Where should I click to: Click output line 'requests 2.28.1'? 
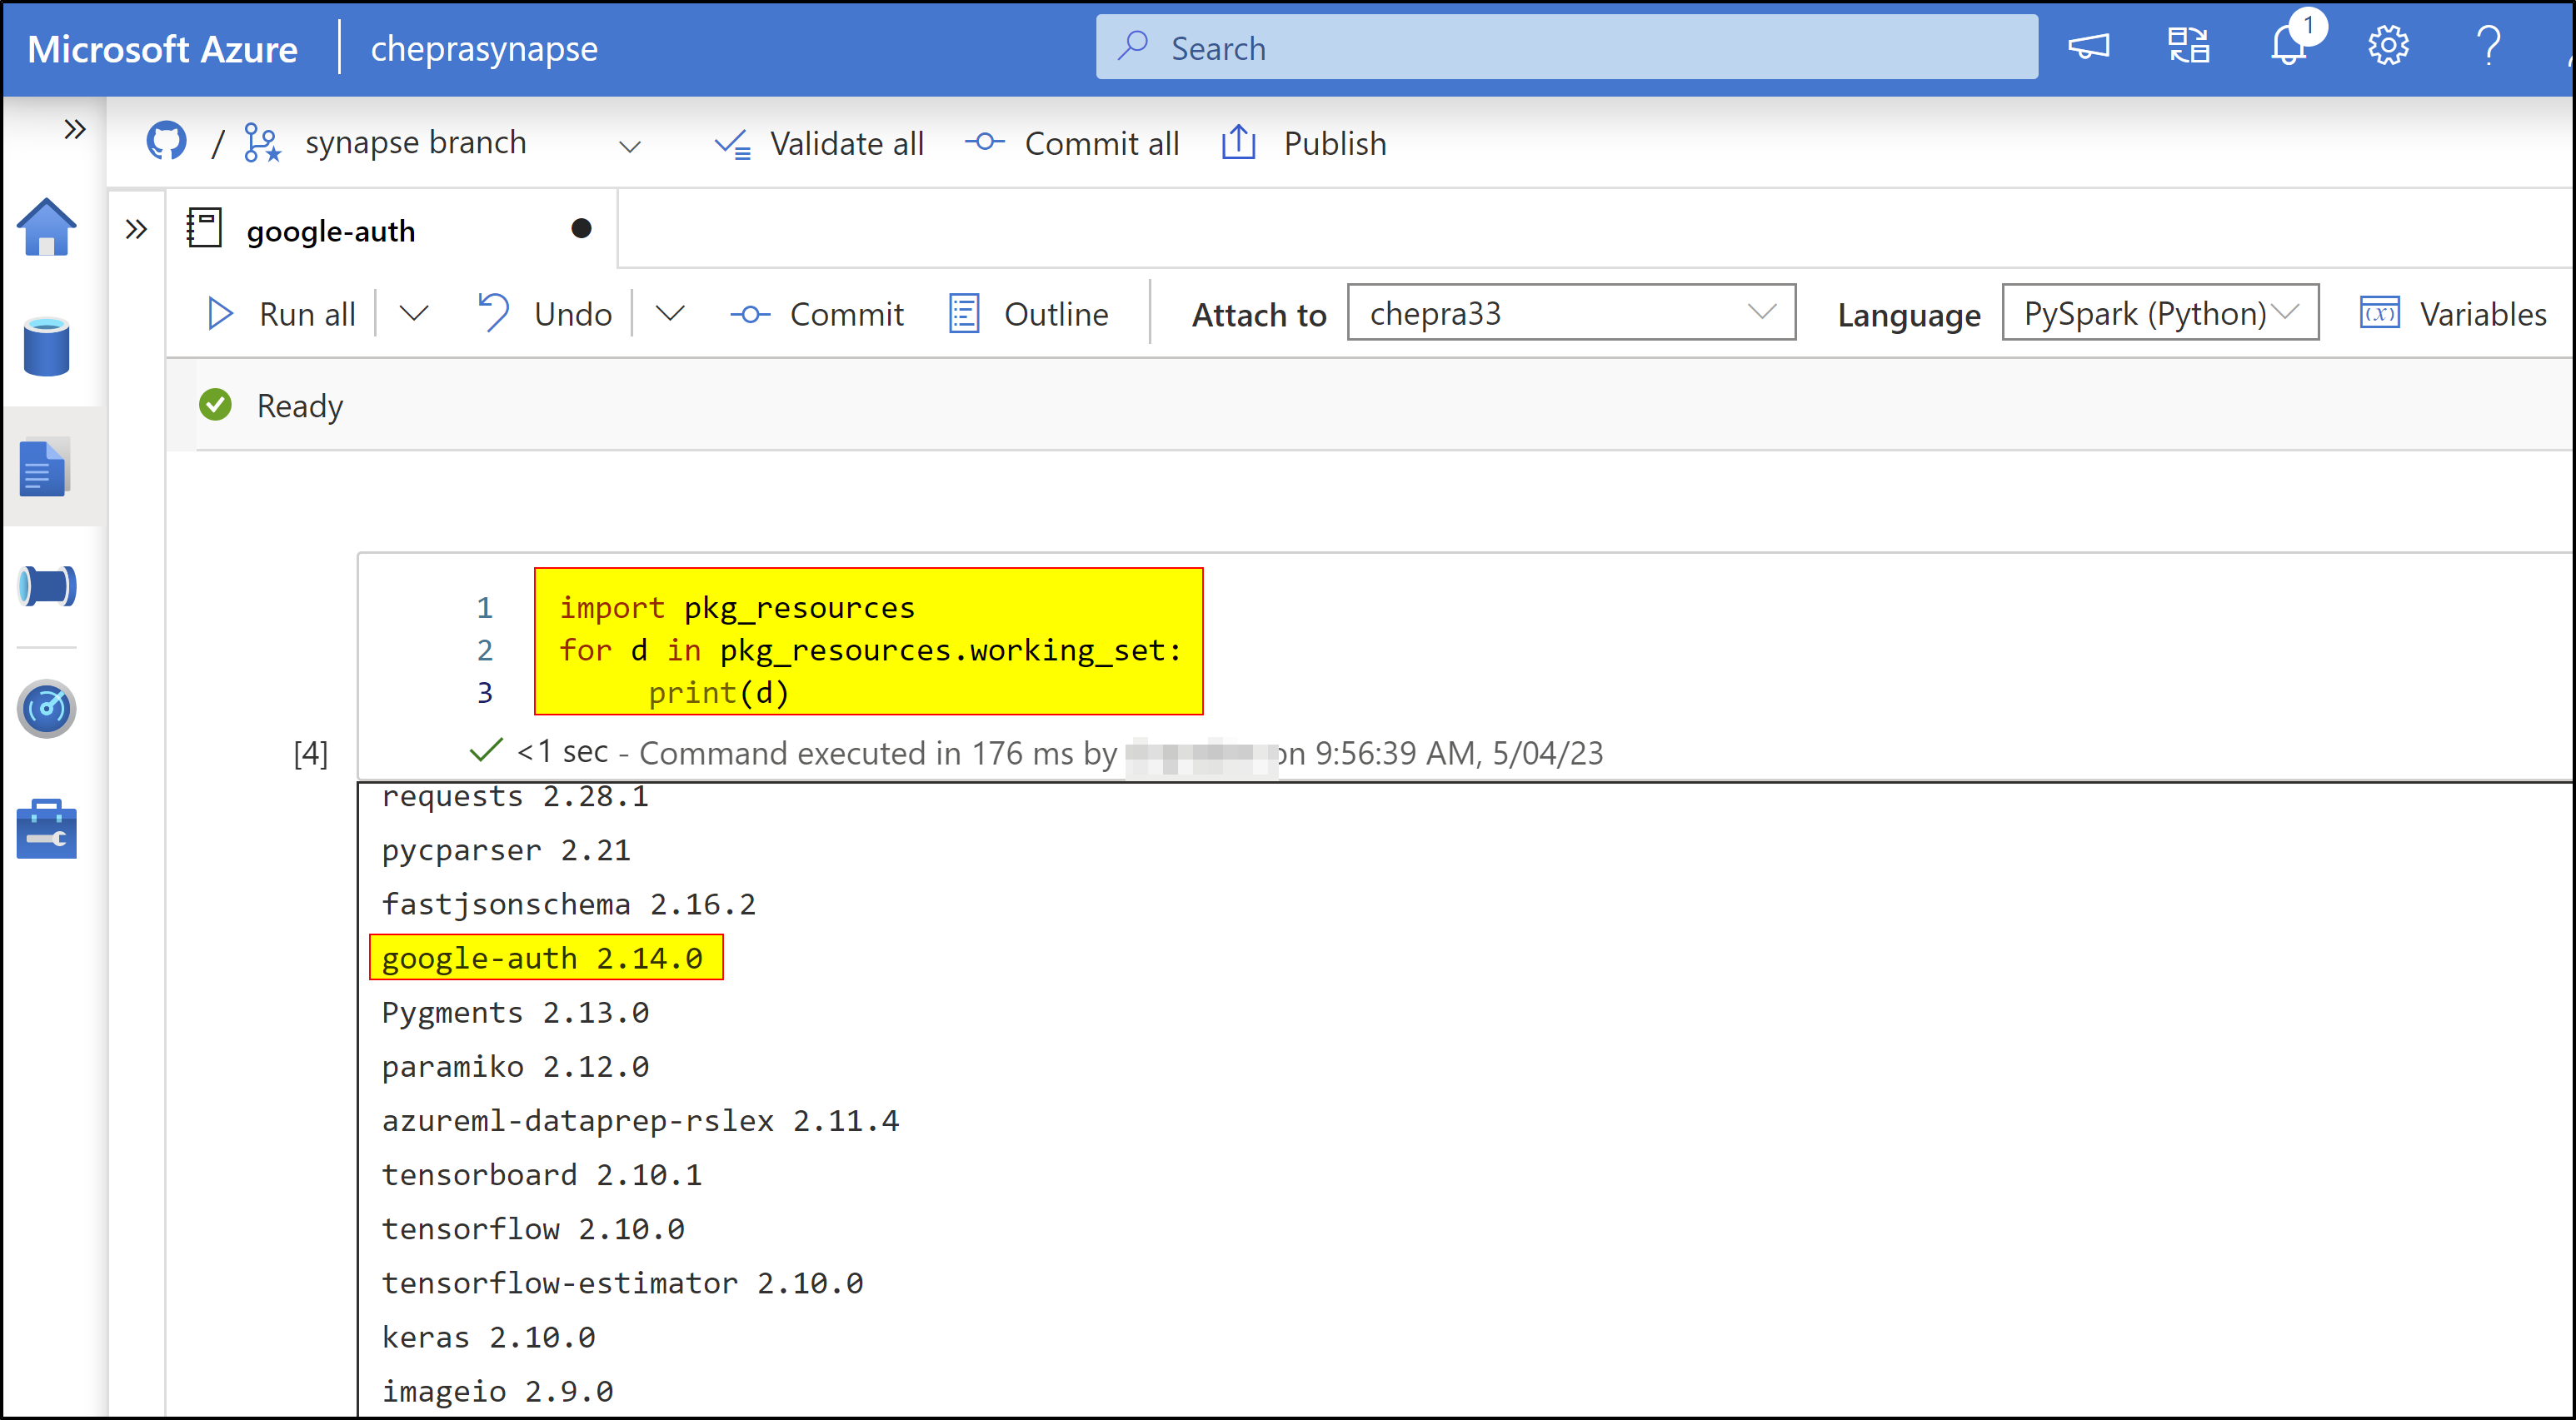(515, 796)
